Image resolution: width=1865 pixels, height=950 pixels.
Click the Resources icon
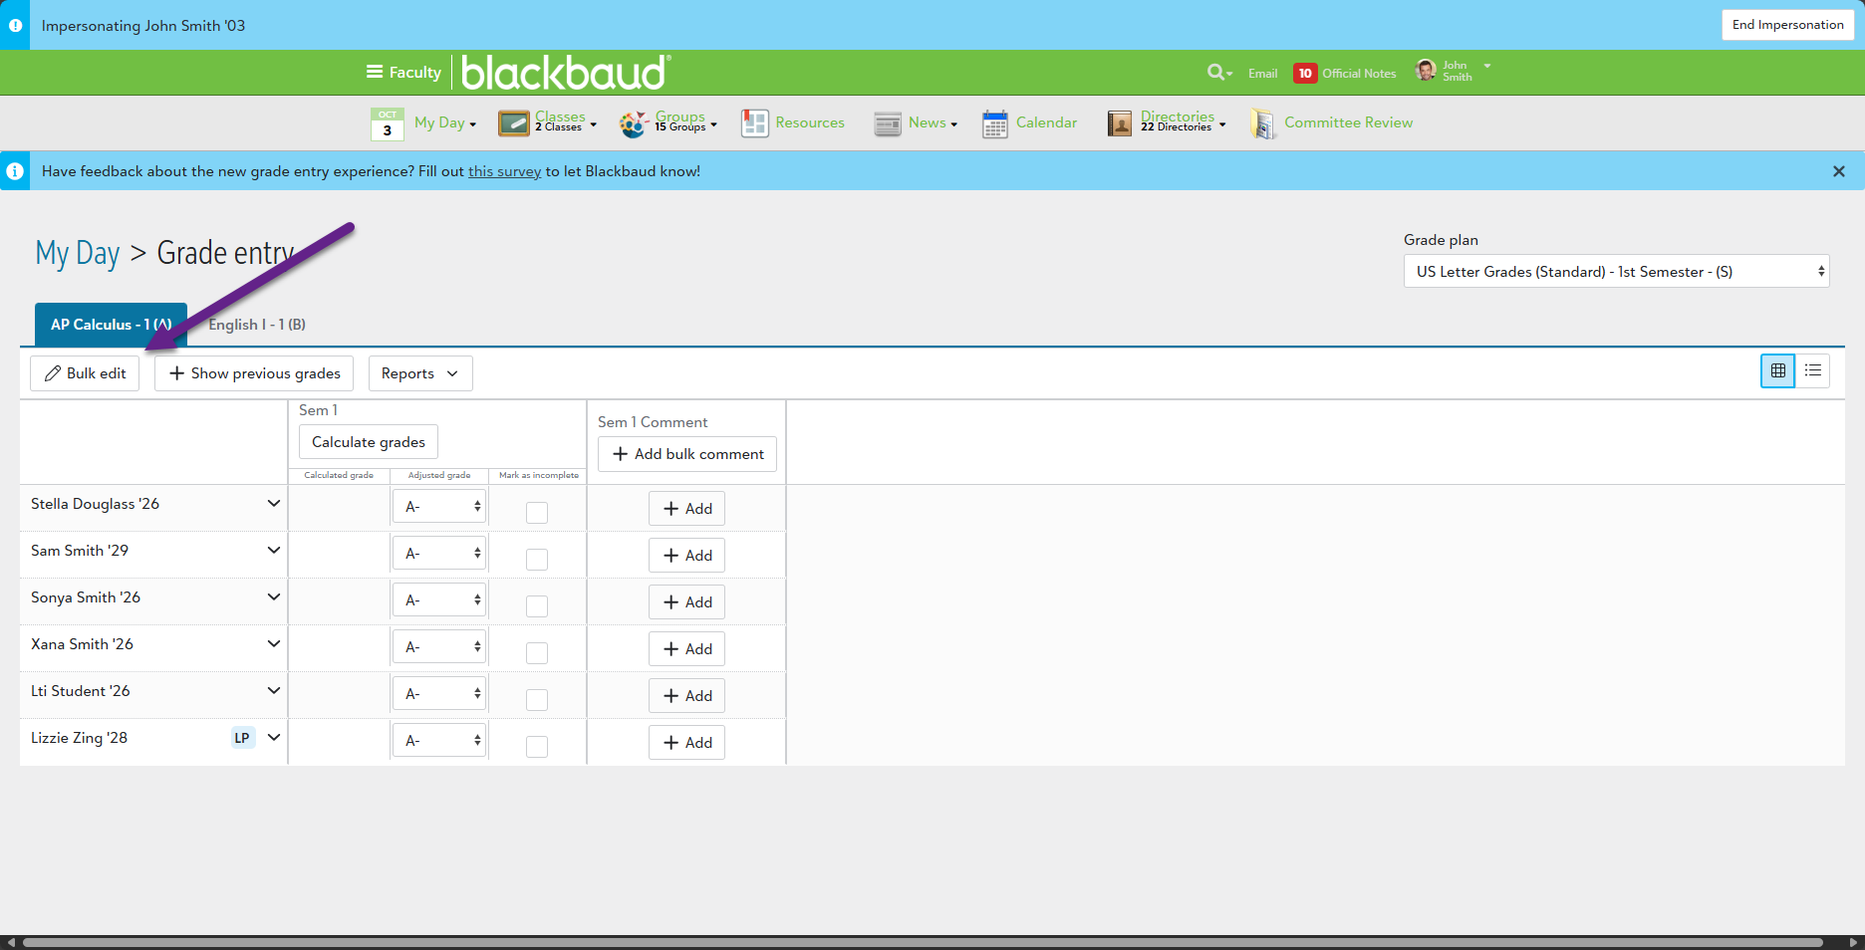pos(755,123)
